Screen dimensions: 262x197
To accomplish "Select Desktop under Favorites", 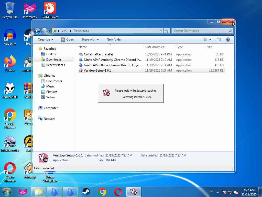I will point(52,54).
